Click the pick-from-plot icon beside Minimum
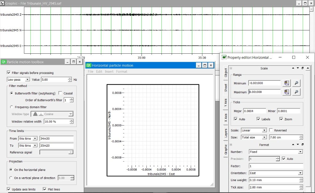315x193 pixels. coord(287,83)
